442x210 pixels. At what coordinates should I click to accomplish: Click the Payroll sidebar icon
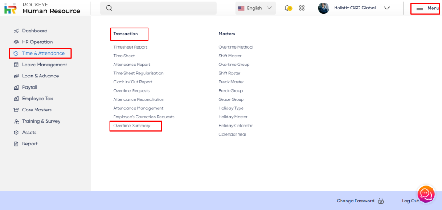(16, 87)
